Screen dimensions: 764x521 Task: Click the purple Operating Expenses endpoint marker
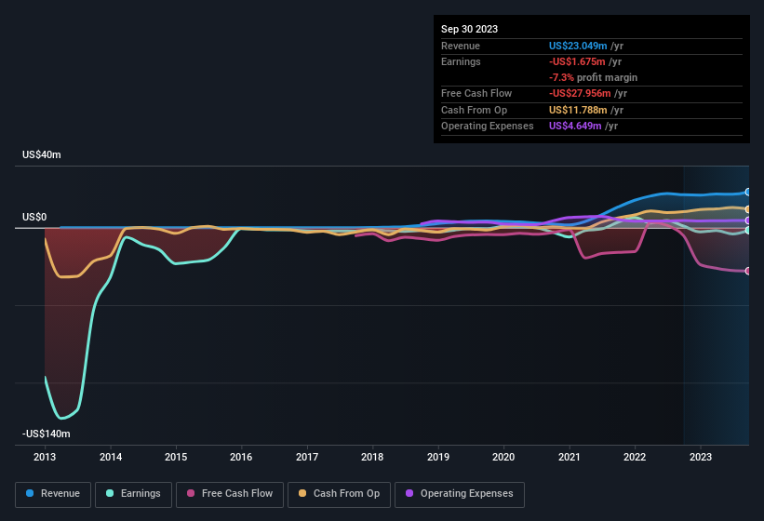pos(747,220)
